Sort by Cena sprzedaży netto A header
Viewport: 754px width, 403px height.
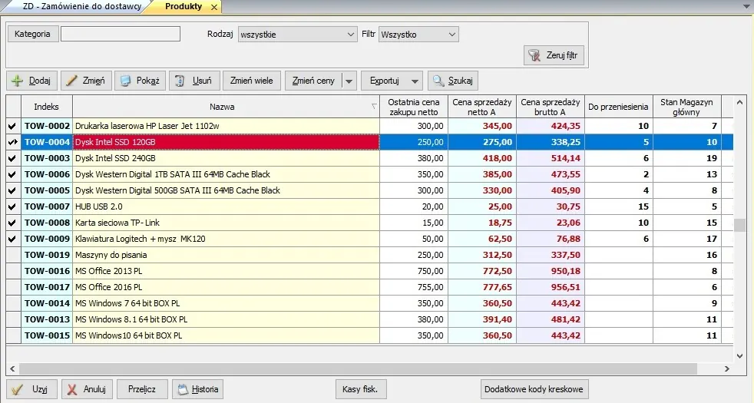coord(482,106)
